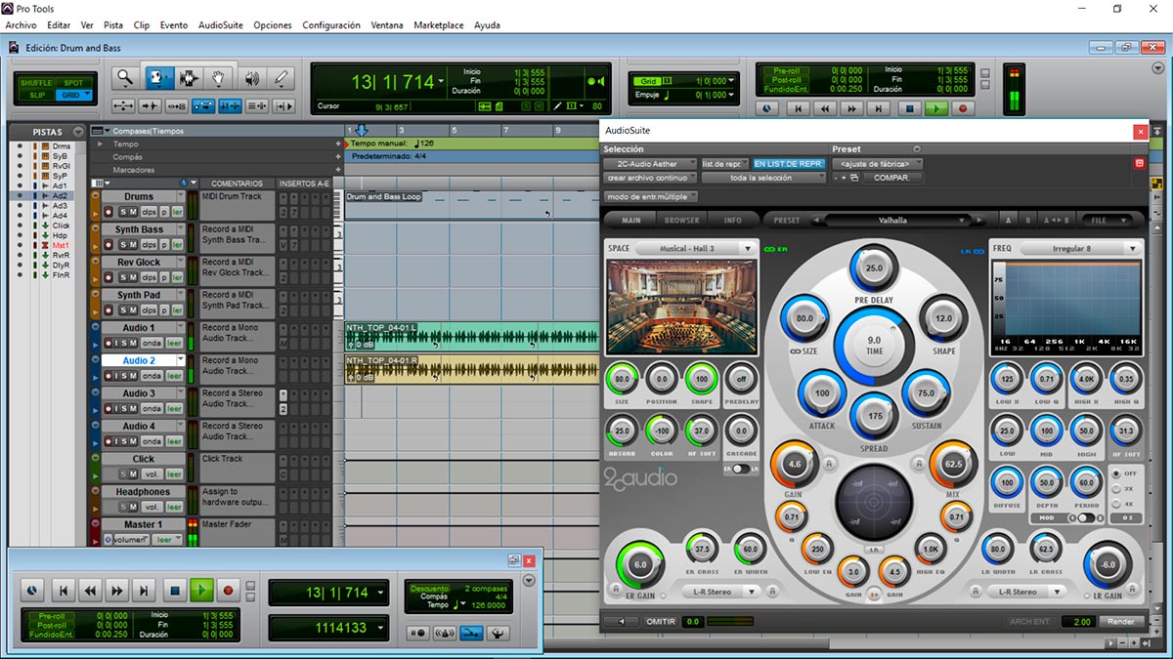This screenshot has height=659, width=1173.
Task: Solo the Synth Bass track
Action: 123,245
